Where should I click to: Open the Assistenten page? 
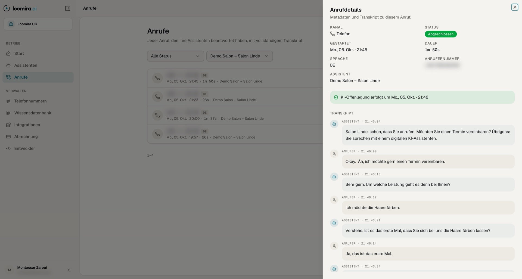pyautogui.click(x=38, y=65)
